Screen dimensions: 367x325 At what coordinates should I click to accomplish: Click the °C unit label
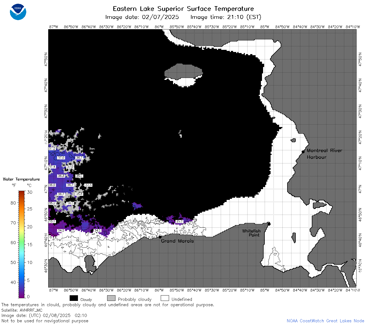(29, 185)
